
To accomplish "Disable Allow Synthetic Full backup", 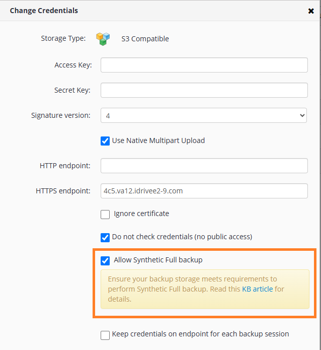I will point(105,261).
